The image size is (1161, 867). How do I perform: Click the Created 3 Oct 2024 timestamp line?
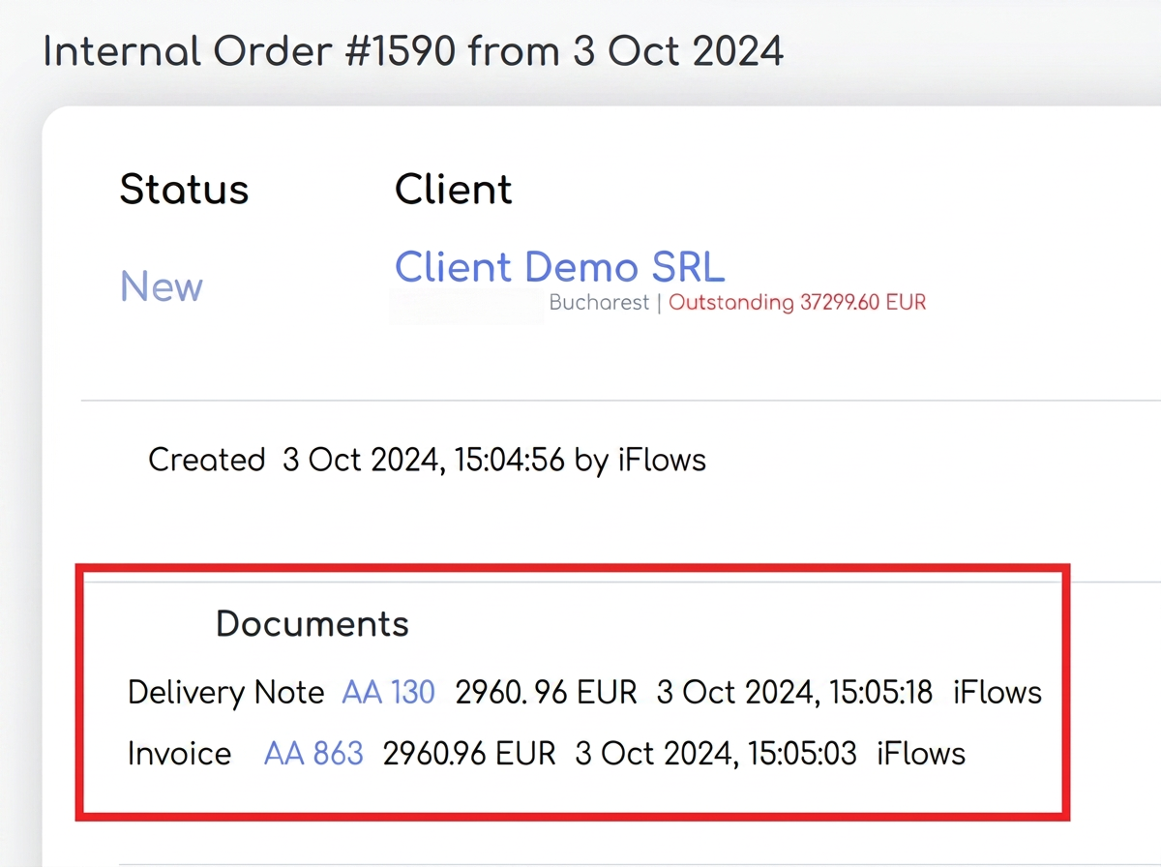click(427, 459)
